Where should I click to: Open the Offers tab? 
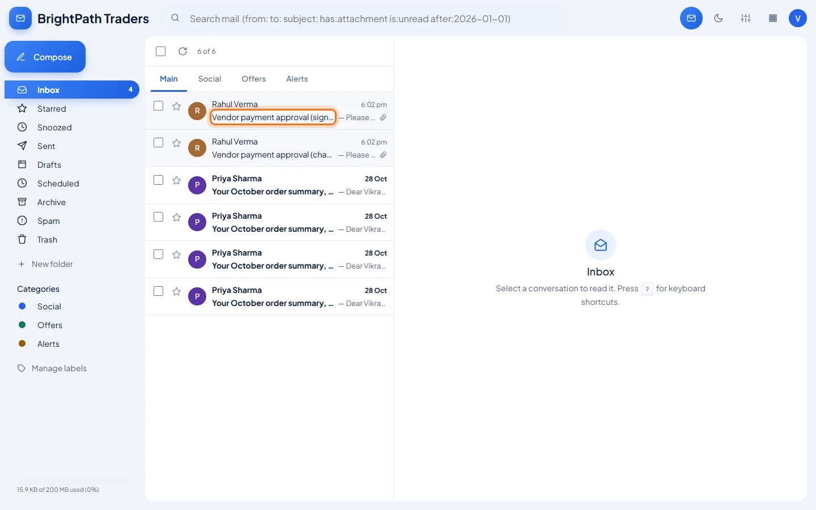[x=254, y=79]
